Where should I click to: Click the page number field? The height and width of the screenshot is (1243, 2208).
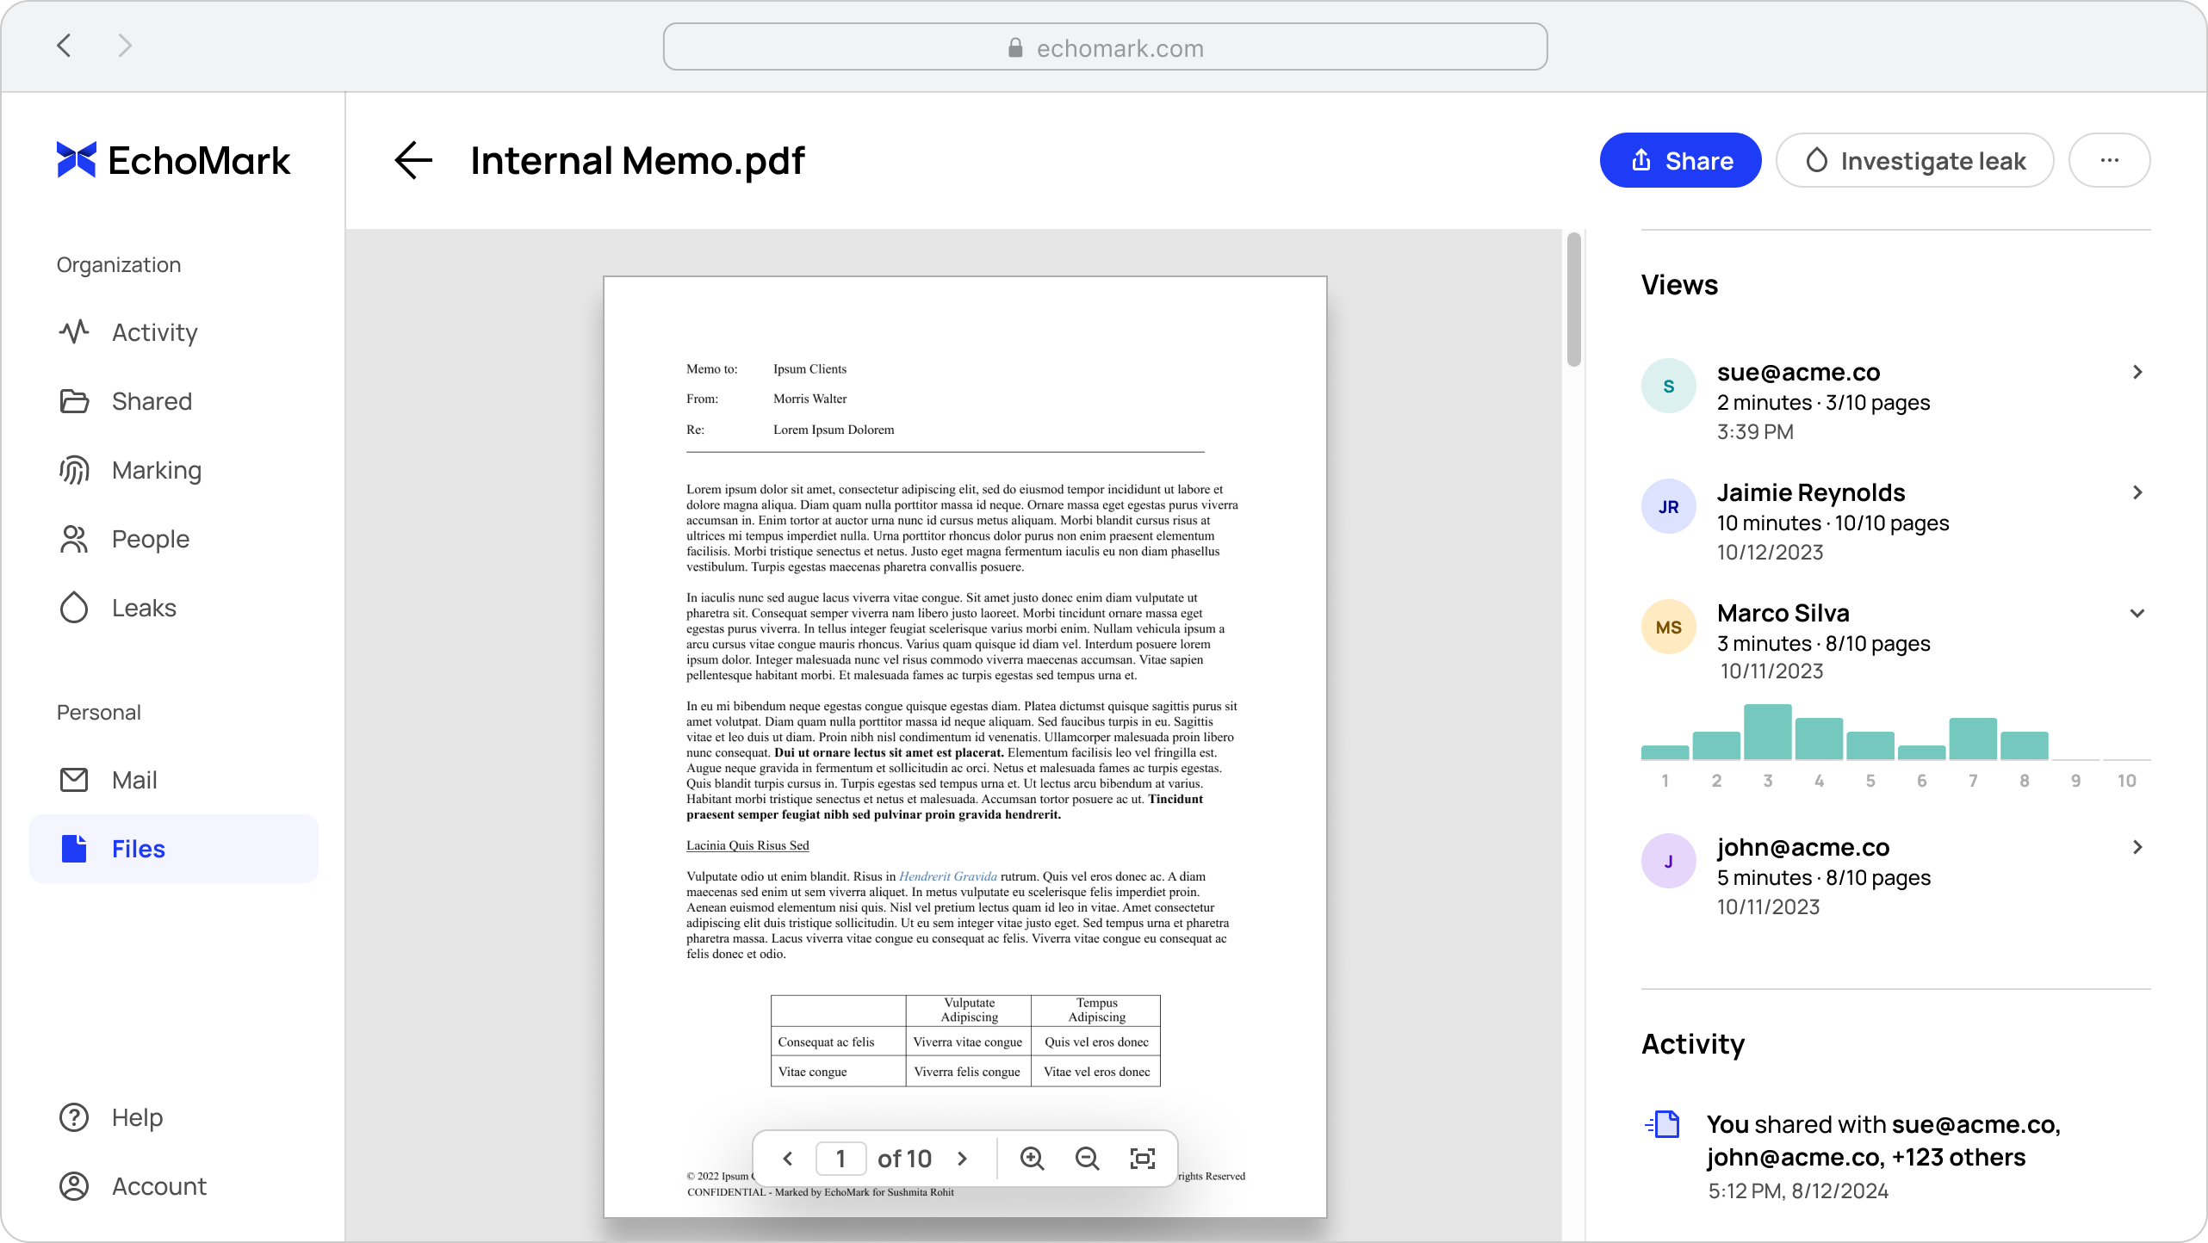(840, 1159)
